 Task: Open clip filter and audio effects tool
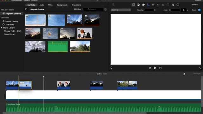pos(173,5)
